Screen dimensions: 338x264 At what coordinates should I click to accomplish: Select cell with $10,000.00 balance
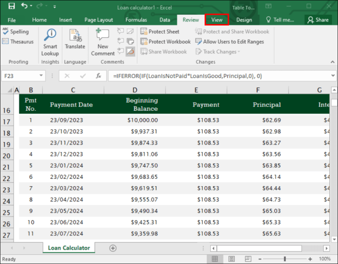(x=143, y=120)
